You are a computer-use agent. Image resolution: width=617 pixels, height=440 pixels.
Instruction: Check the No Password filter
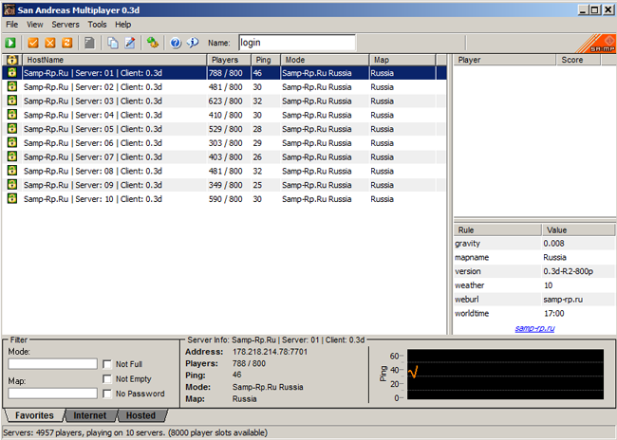107,393
